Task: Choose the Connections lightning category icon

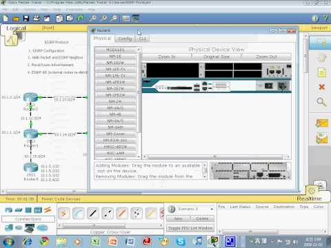Action: coord(48,210)
